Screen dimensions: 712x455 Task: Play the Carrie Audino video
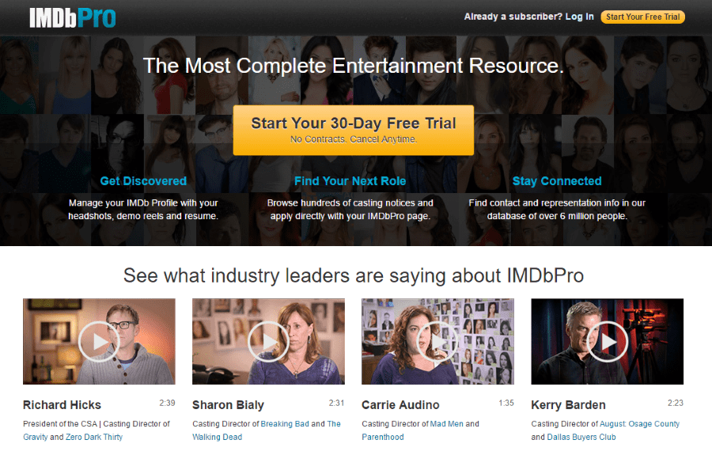(437, 342)
